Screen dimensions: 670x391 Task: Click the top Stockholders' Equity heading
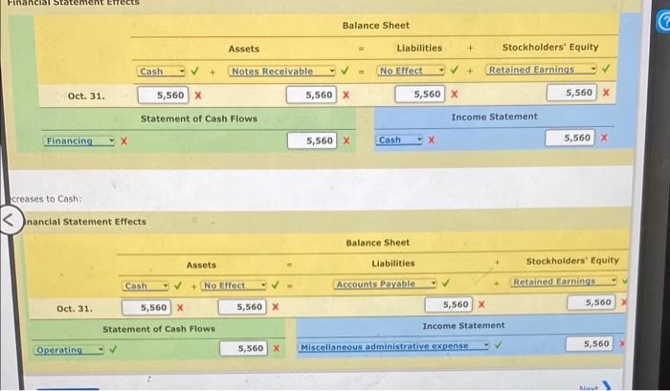click(x=550, y=47)
